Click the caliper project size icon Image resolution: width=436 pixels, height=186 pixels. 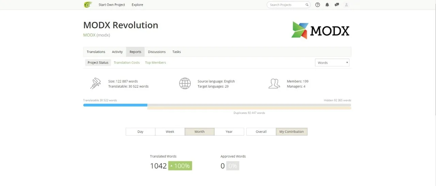pyautogui.click(x=95, y=83)
